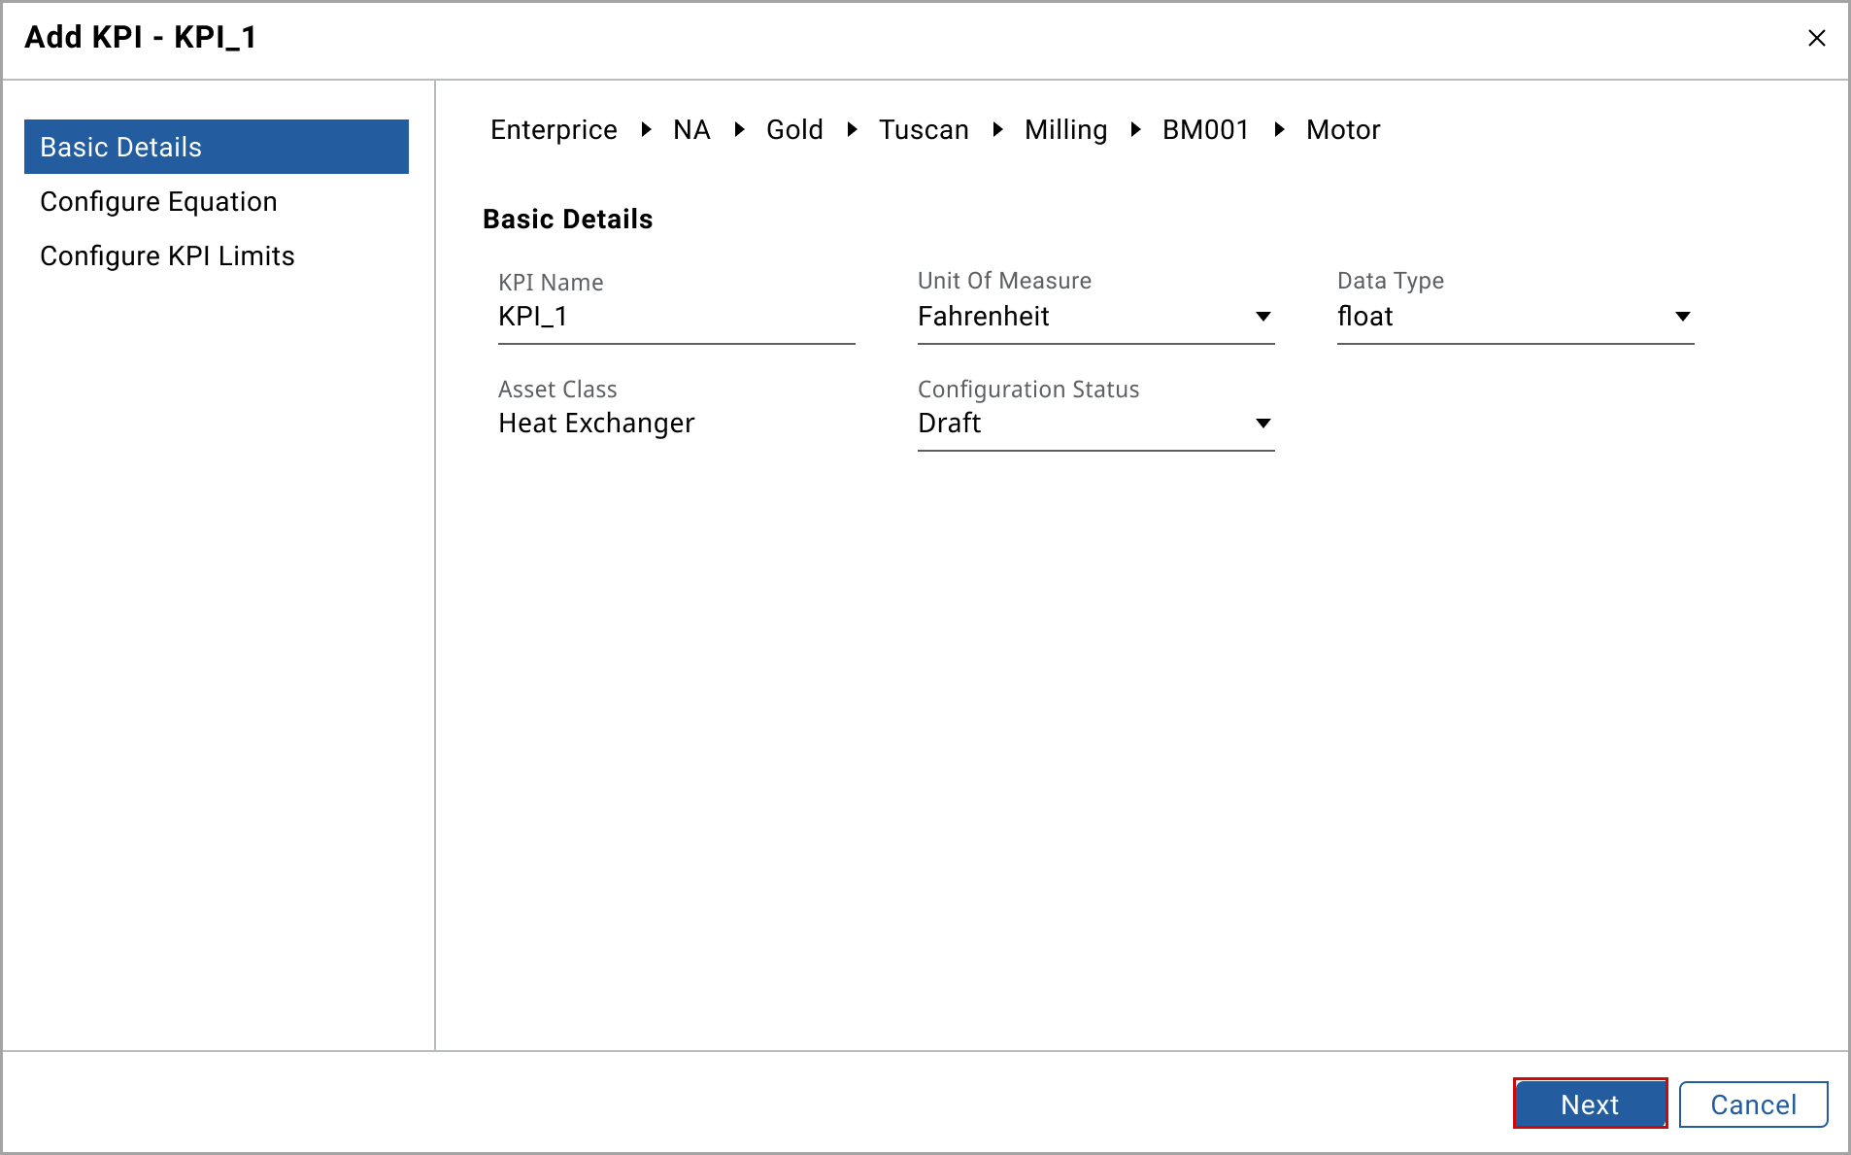This screenshot has width=1851, height=1155.
Task: Open the Data Type dropdown arrow
Action: (1682, 317)
